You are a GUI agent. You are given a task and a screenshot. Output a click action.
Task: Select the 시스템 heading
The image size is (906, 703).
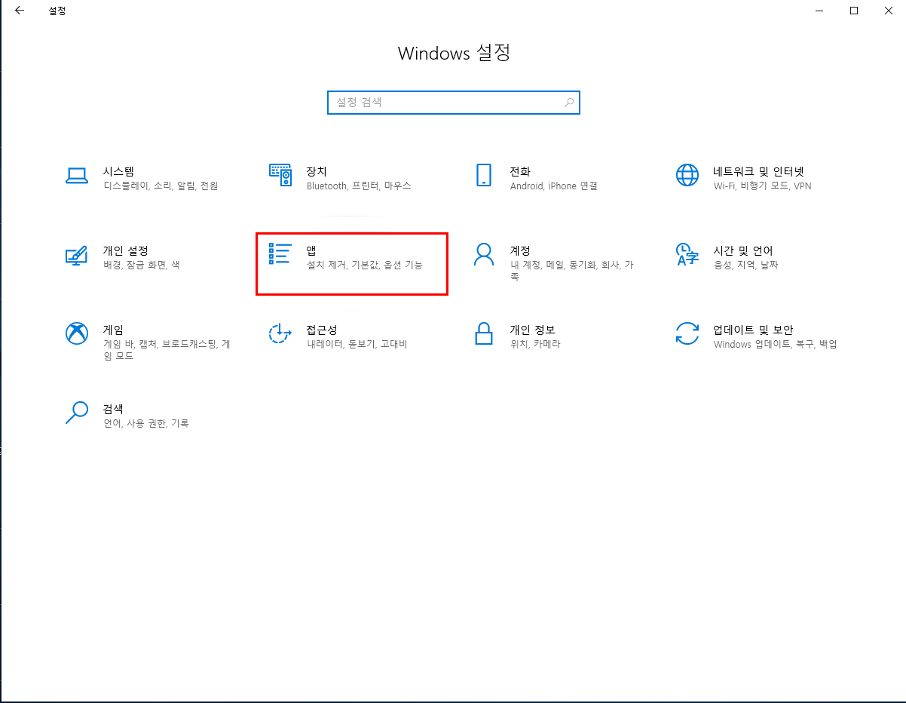118,171
